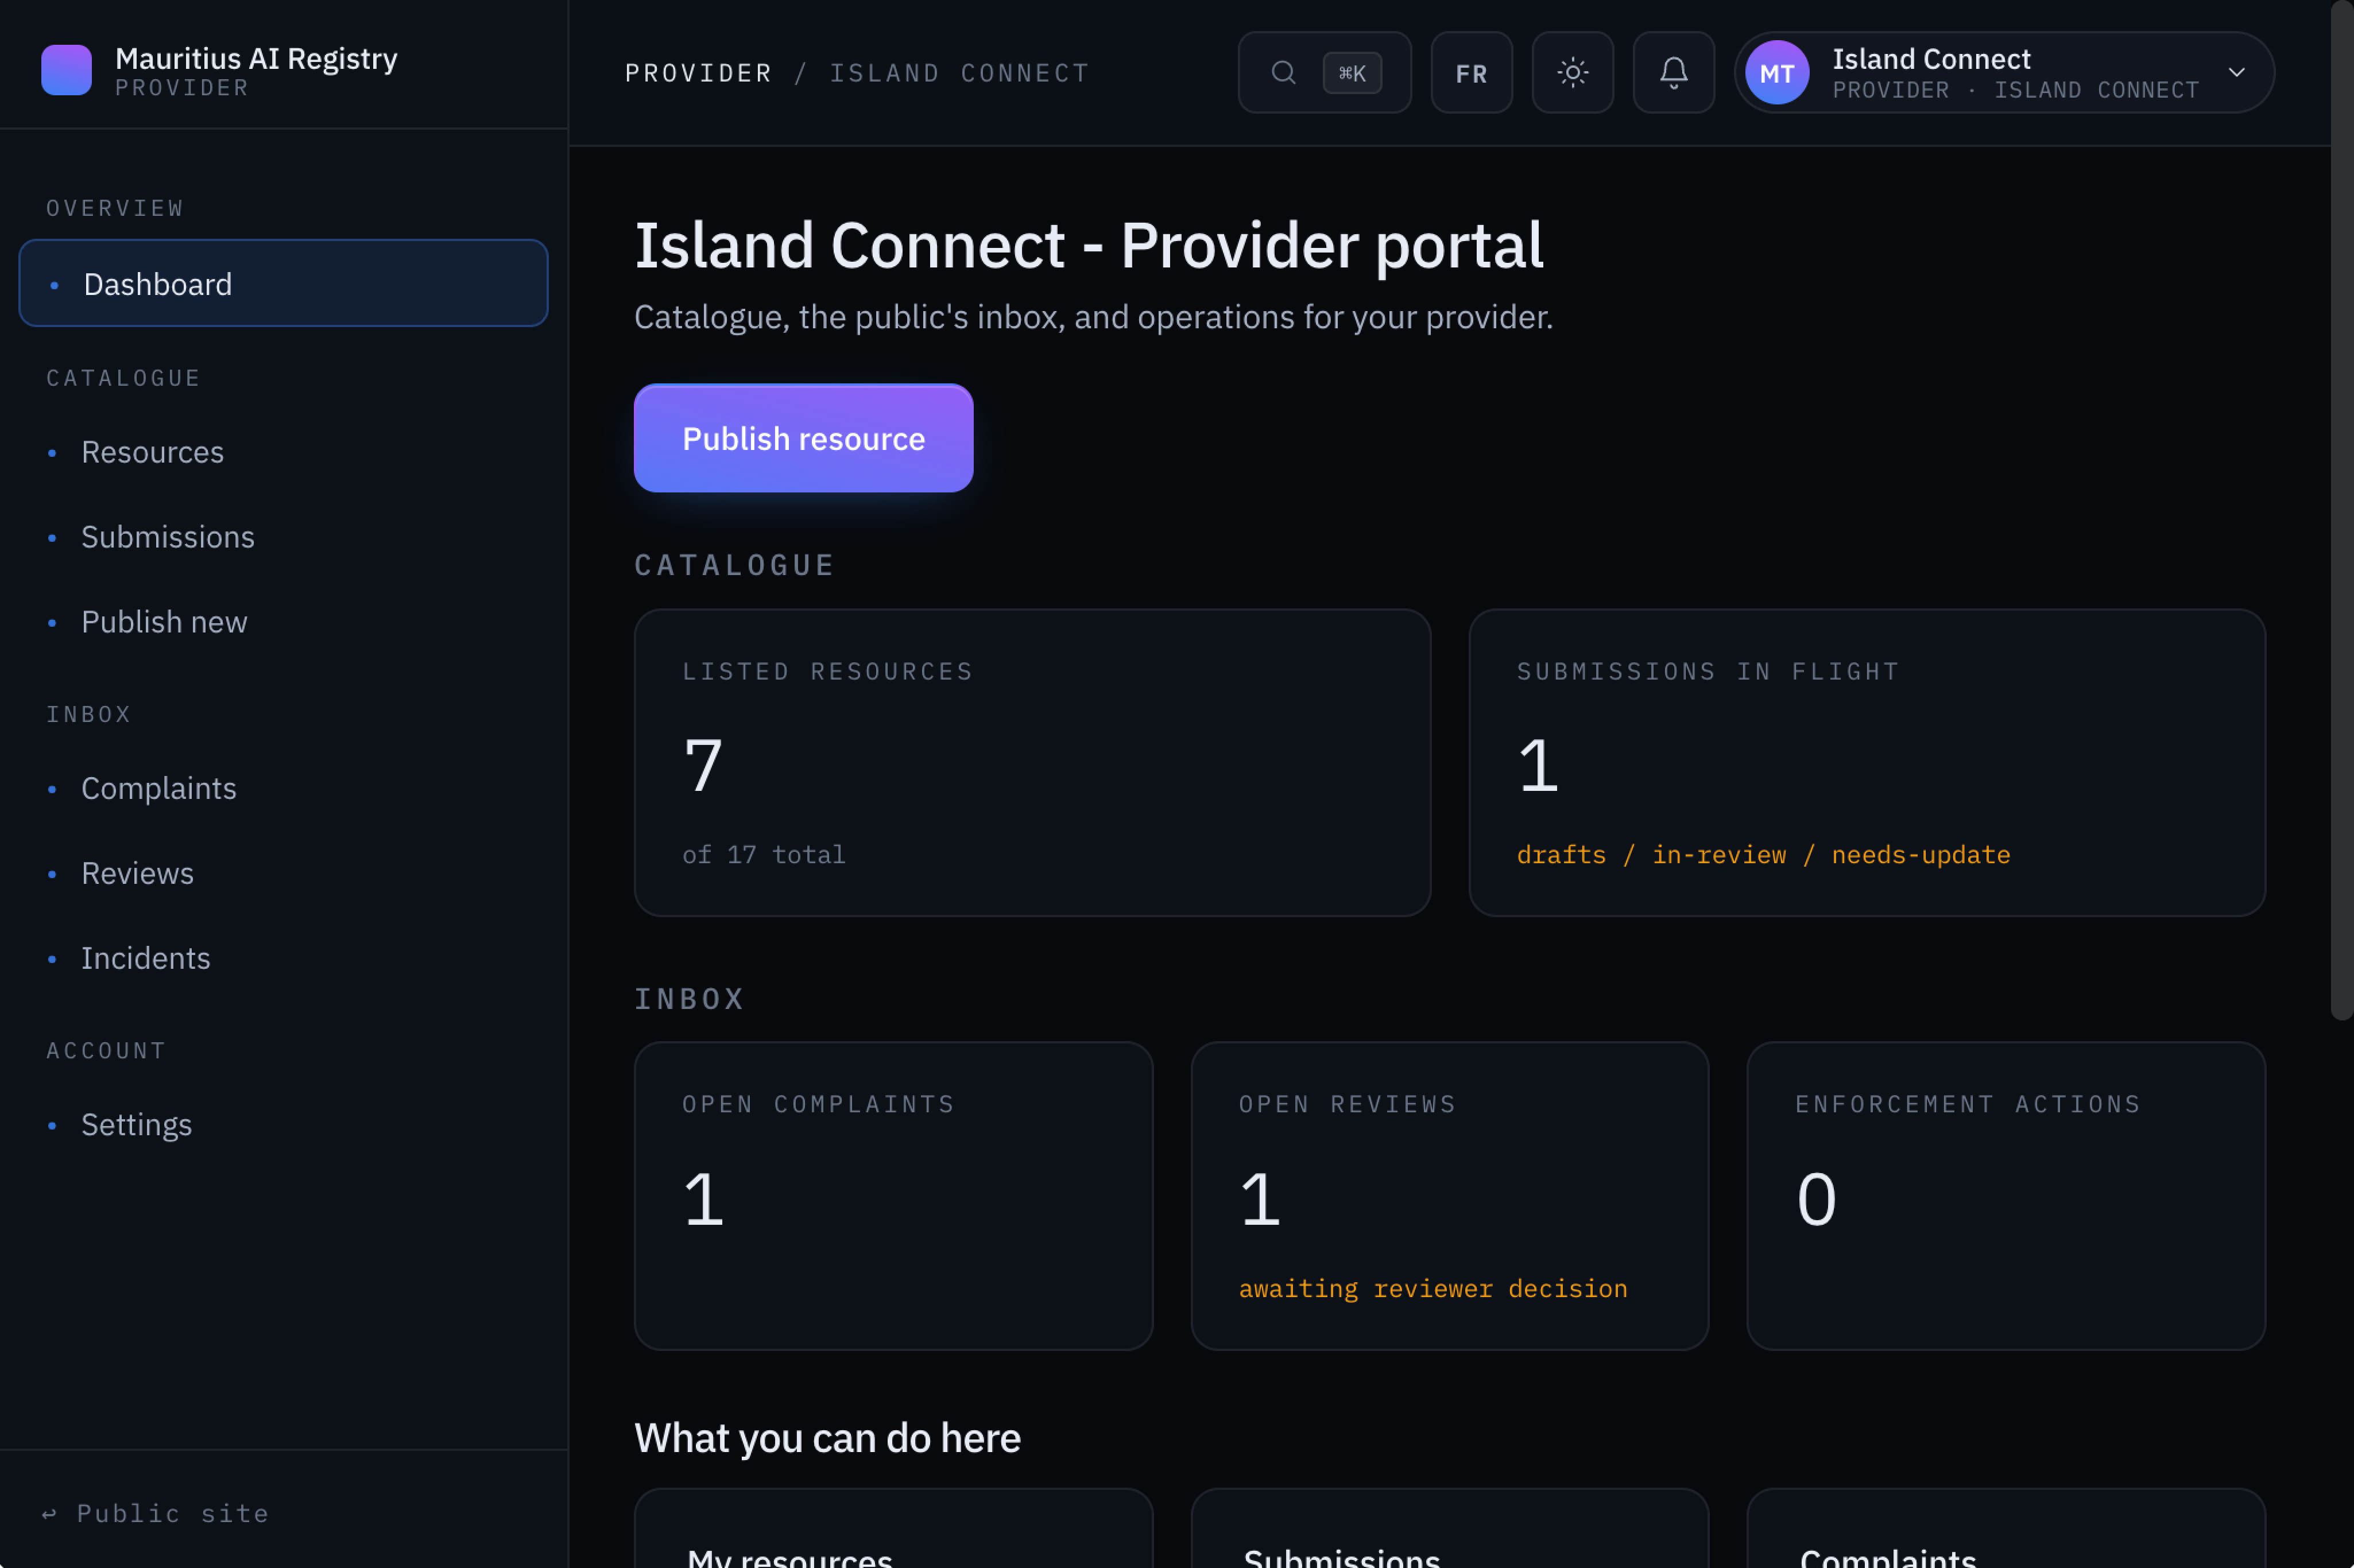Image resolution: width=2354 pixels, height=1568 pixels.
Task: Return to Public site link
Action: 156,1513
